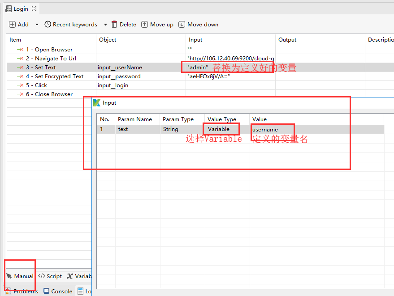The width and height of the screenshot is (394, 296).
Task: Click the input_password object cell
Action: point(141,76)
